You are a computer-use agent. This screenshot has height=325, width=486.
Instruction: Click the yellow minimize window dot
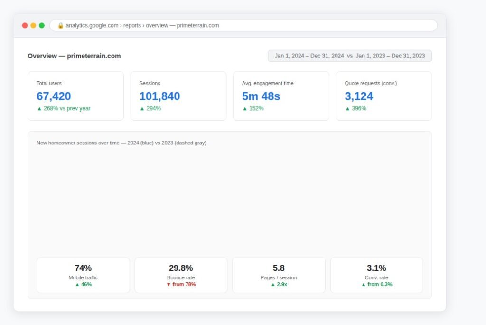coord(33,26)
